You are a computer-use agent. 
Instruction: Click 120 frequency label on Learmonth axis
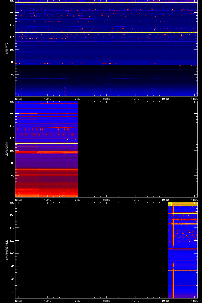click(12, 138)
